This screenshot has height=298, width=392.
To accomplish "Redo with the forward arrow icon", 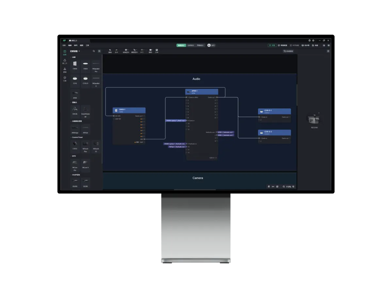I will (x=116, y=51).
